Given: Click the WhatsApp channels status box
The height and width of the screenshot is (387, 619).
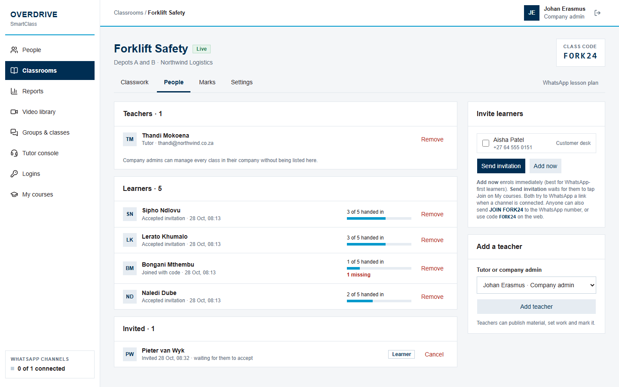Looking at the screenshot, I should click(50, 364).
